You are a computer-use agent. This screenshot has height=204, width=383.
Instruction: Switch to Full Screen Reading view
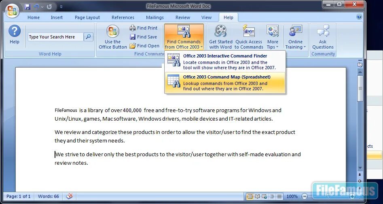click(x=257, y=196)
